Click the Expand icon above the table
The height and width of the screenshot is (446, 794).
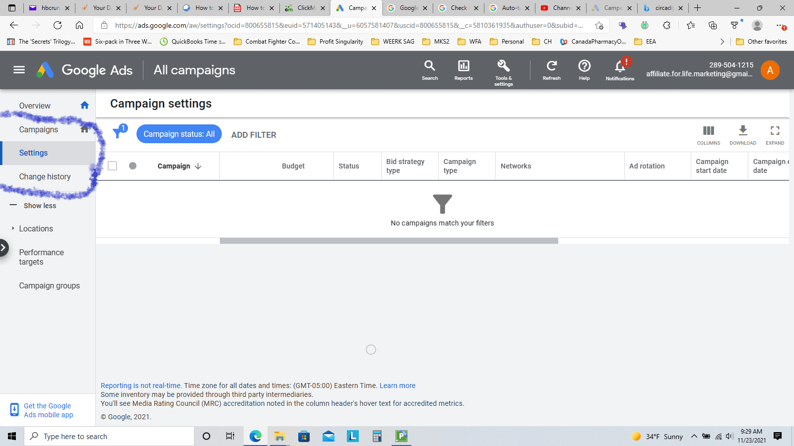click(x=775, y=131)
